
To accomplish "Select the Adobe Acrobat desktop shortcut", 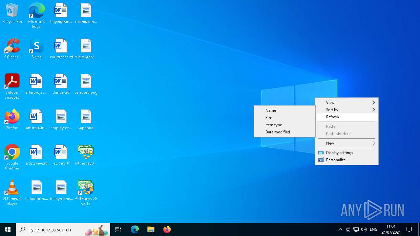I will click(x=12, y=87).
